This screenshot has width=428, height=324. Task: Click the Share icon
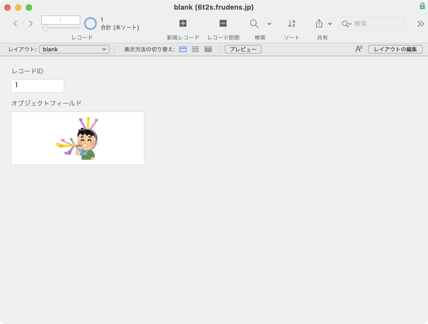(x=319, y=24)
